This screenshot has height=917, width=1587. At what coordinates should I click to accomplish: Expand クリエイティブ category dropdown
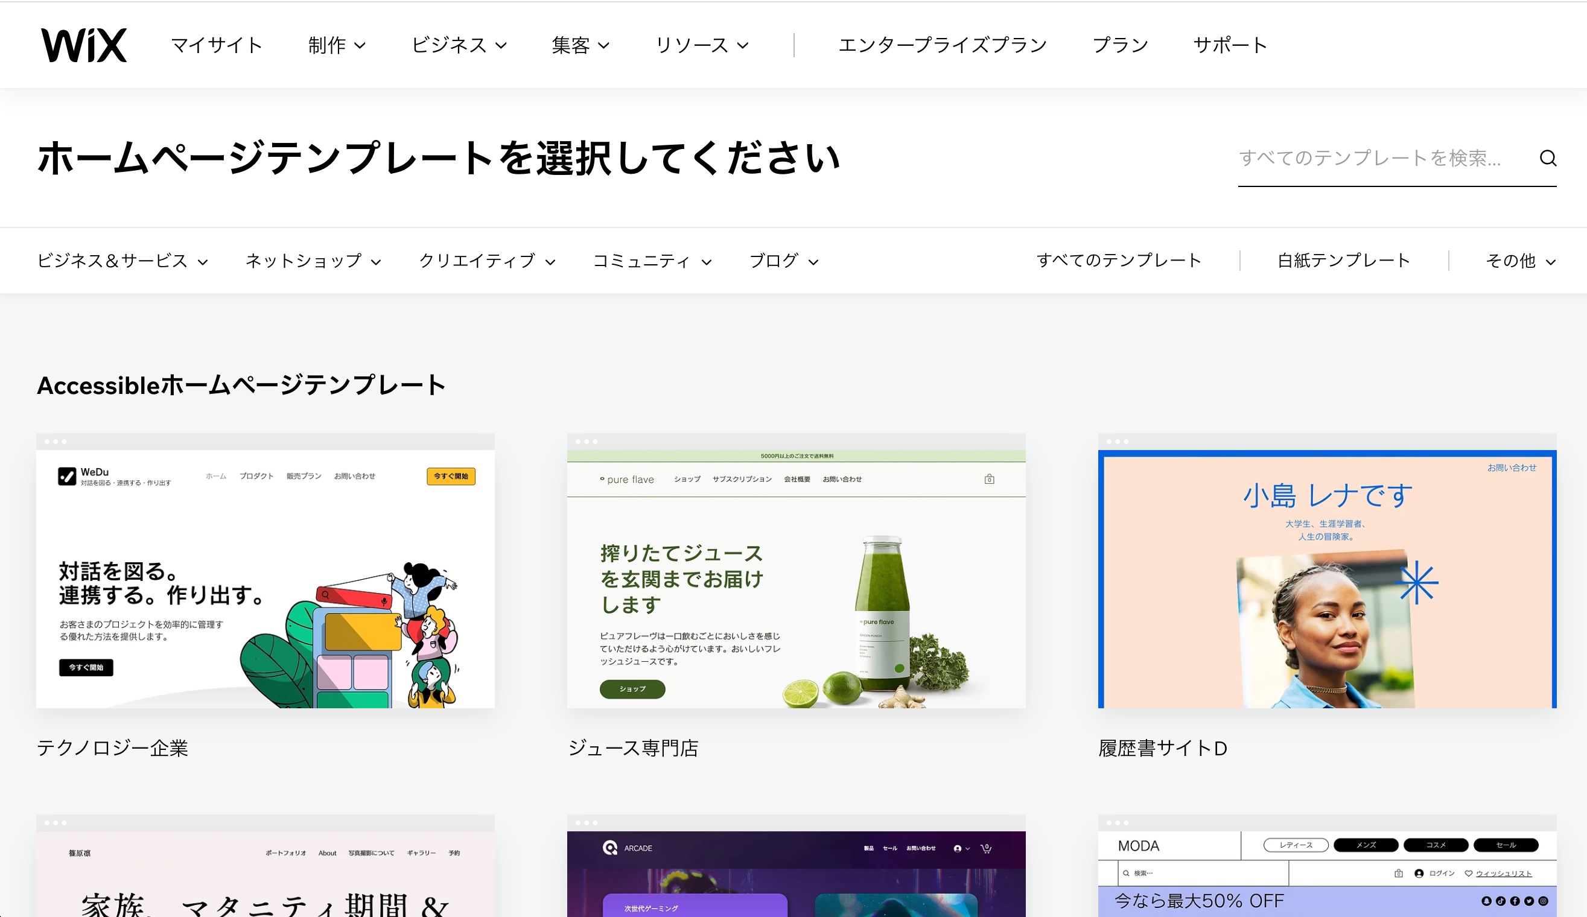tap(487, 261)
